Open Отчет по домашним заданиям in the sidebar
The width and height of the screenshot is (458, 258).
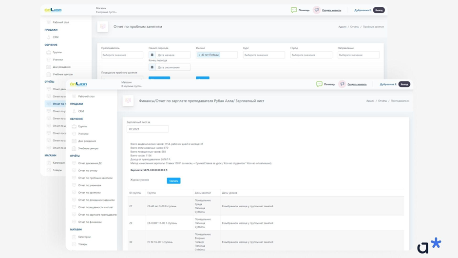(96, 200)
